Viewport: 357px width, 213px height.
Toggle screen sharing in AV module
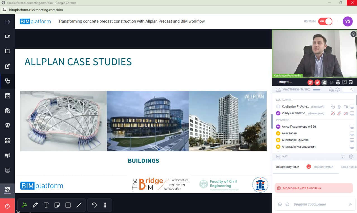[324, 82]
